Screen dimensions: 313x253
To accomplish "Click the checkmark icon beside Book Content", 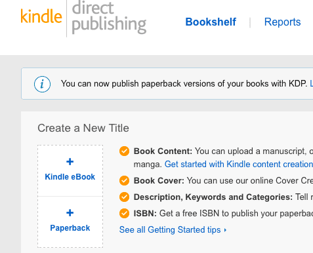I will [124, 151].
